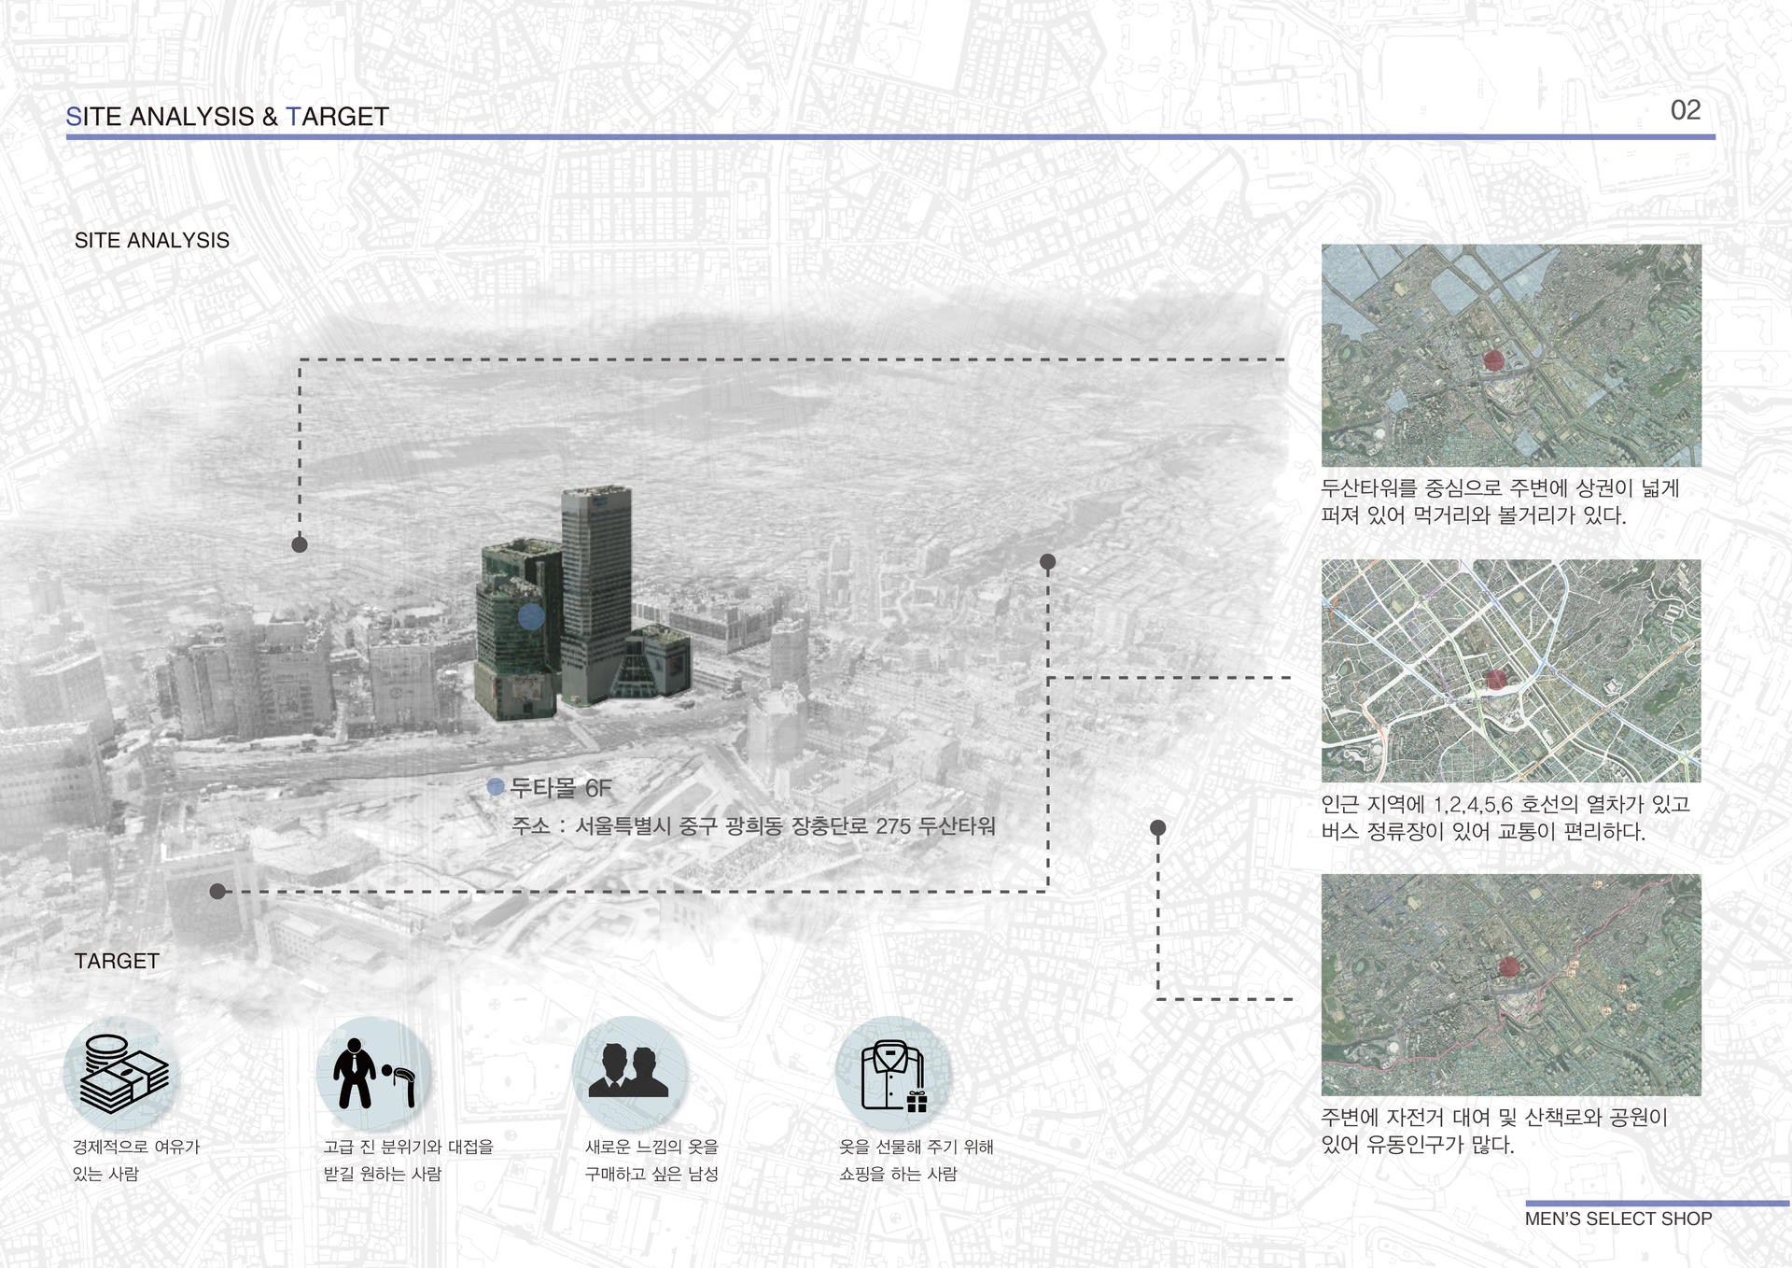
Task: Click the caption 옷을 선물해 주기 위해
Action: pos(917,1147)
